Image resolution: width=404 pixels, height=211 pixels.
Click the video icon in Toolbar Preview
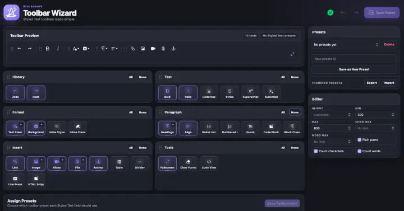tap(153, 49)
